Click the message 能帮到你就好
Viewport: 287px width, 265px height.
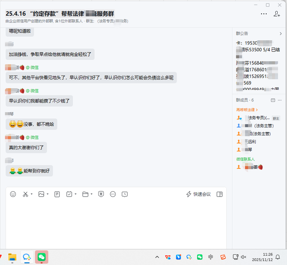point(29,171)
